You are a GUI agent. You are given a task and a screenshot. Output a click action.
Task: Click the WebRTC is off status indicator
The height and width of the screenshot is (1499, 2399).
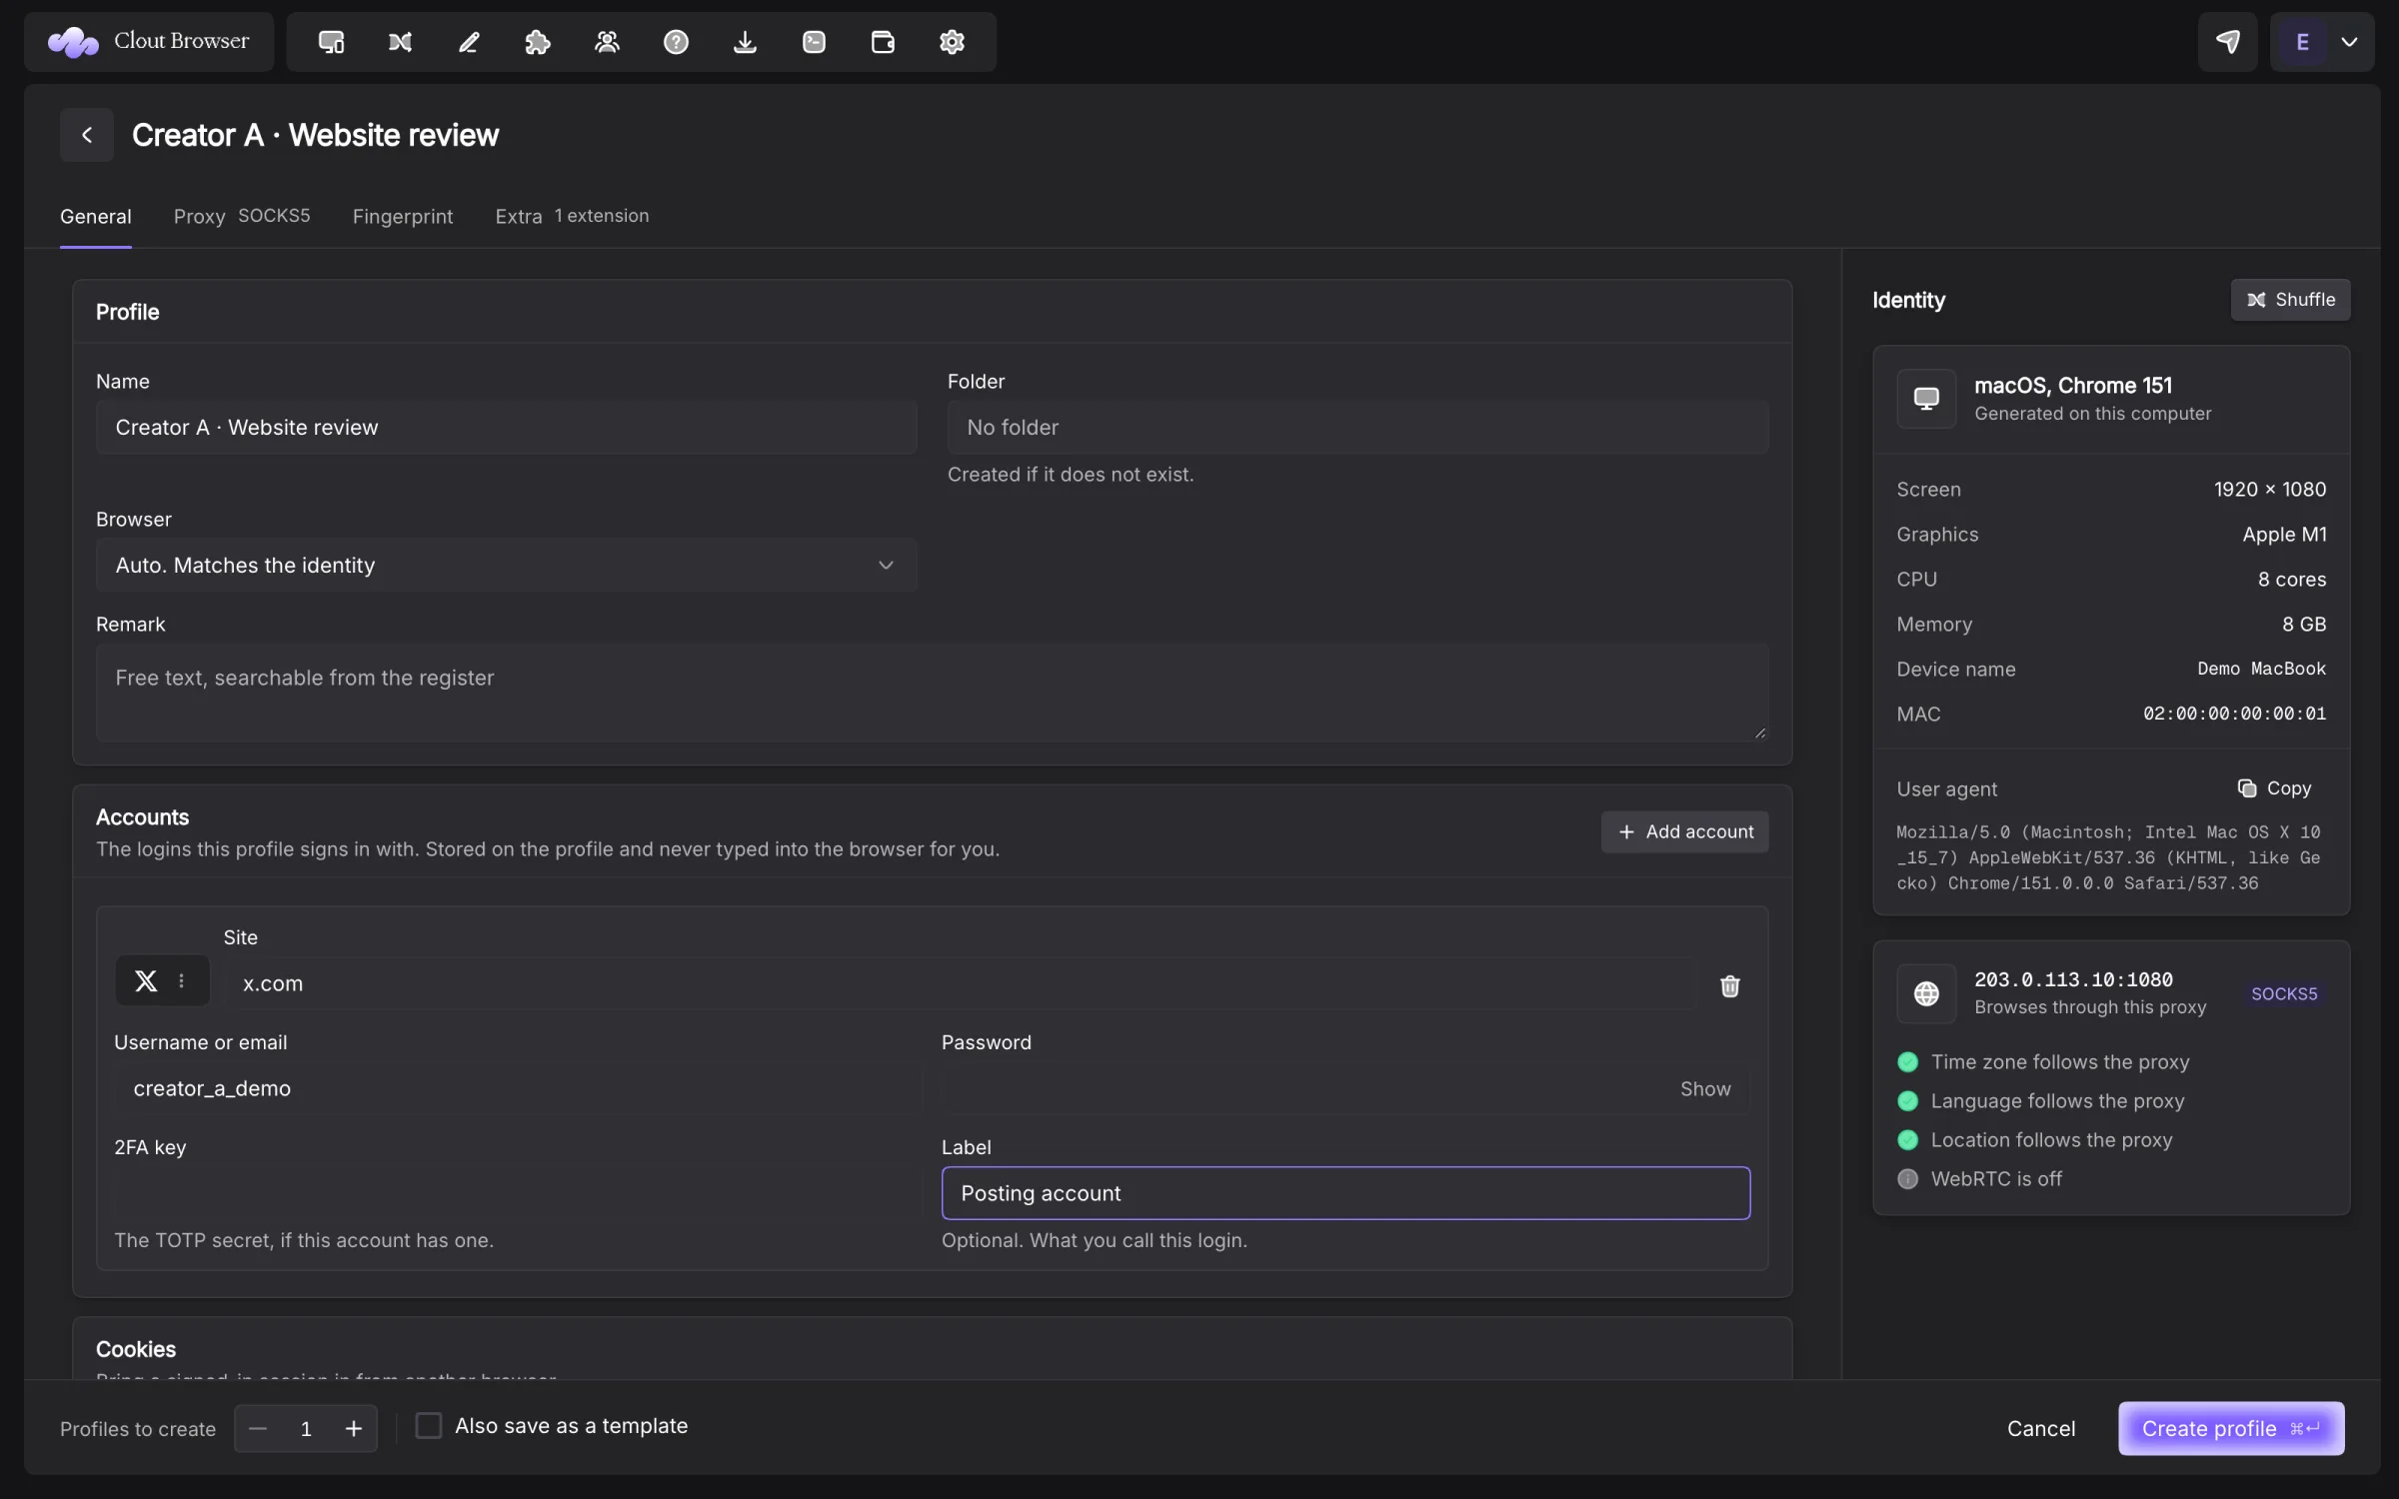pos(1907,1178)
